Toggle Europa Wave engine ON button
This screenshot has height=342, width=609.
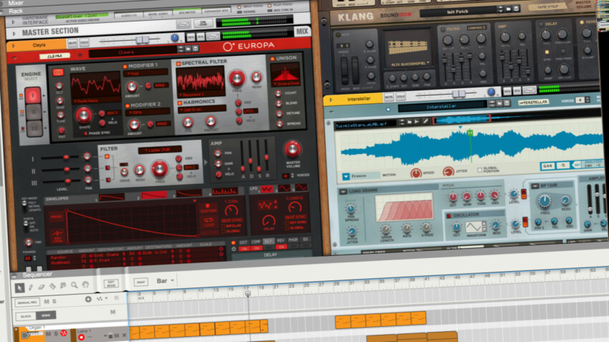pos(58,72)
